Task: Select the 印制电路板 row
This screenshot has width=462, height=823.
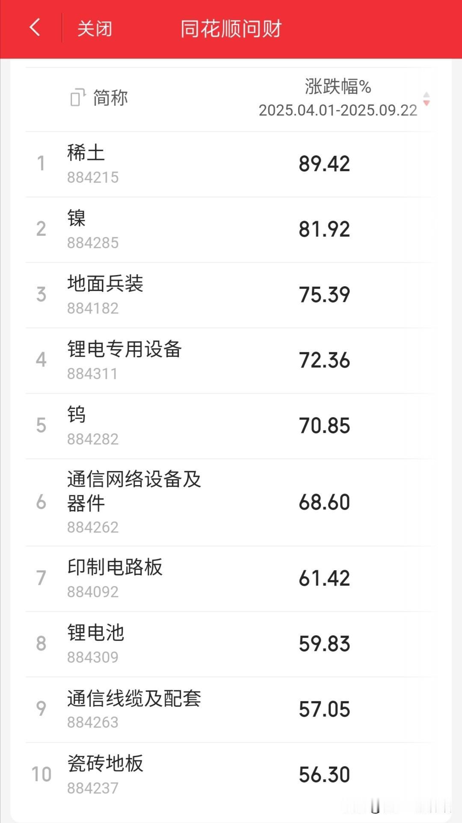Action: [x=231, y=579]
